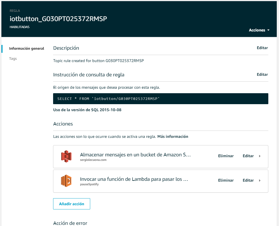Click the Topic rule created description text
The width and height of the screenshot is (279, 226).
point(98,61)
